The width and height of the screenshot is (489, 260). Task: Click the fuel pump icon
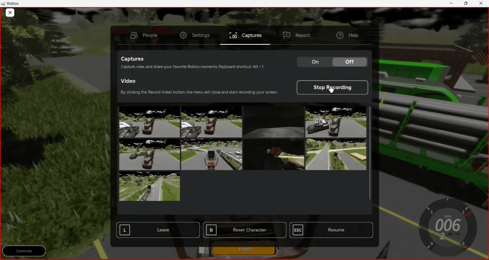[203, 249]
